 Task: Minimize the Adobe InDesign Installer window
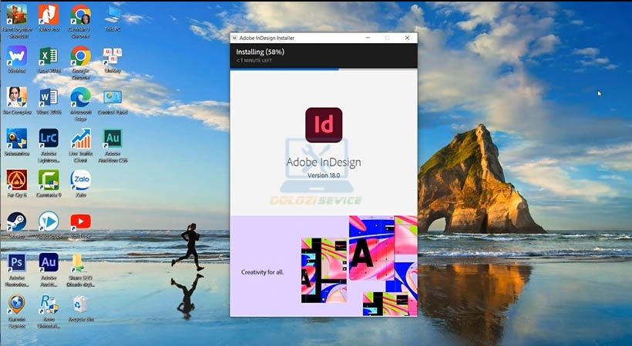click(x=368, y=38)
